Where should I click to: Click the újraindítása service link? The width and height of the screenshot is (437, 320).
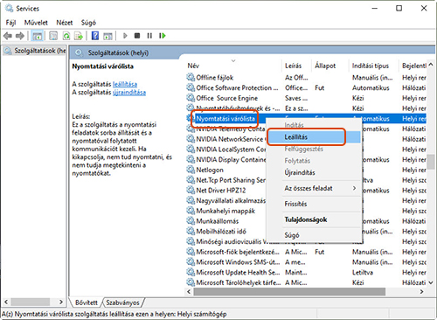[x=129, y=93]
